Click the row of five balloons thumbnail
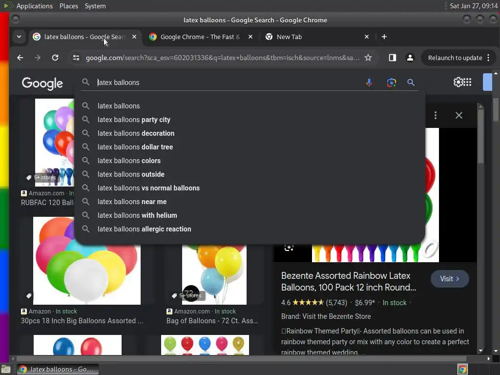Image resolution: width=500 pixels, height=375 pixels. click(x=205, y=345)
